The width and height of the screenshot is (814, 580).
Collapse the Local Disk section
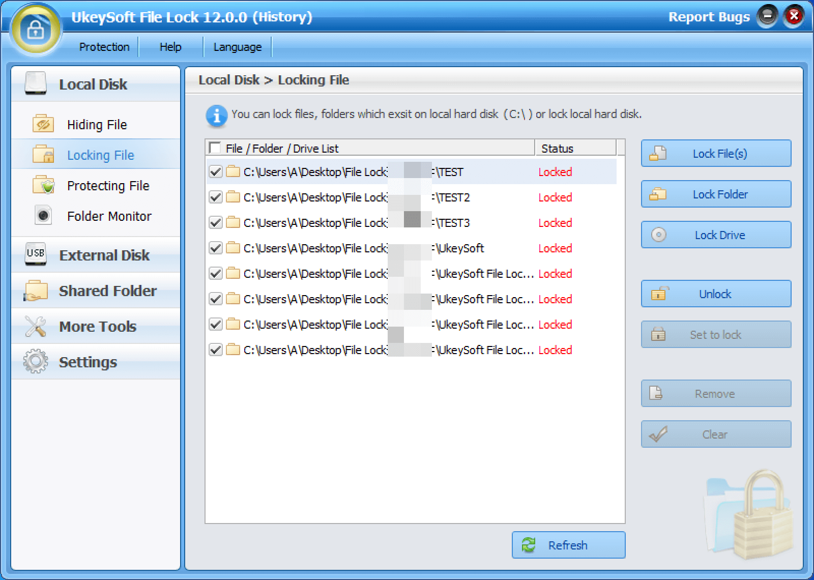click(x=96, y=84)
